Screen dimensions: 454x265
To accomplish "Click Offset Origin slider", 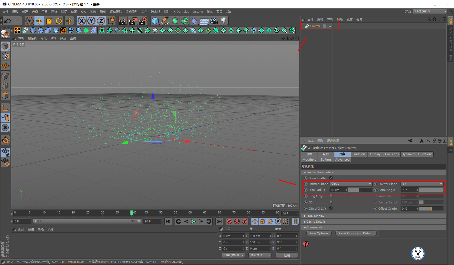I will point(431,209).
